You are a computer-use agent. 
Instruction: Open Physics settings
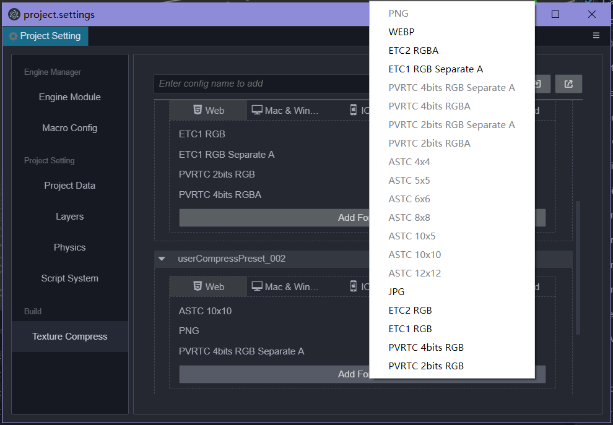pos(69,247)
